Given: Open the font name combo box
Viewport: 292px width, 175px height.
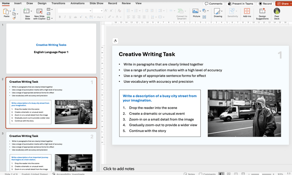Looking at the screenshot, I should click(x=74, y=10).
